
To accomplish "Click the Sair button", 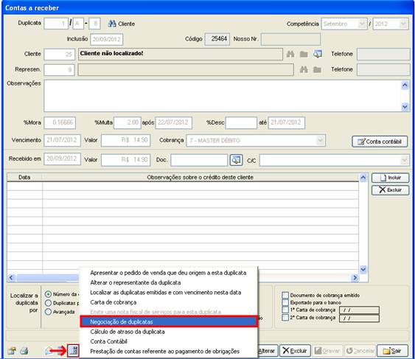I will click(392, 351).
